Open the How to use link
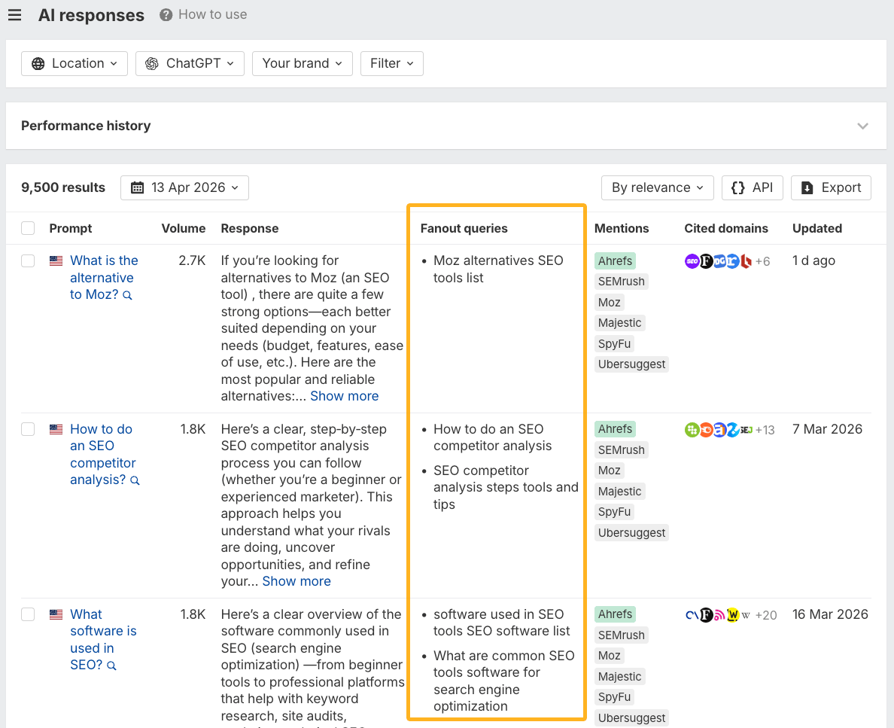Screen dimensions: 894x728 click(x=213, y=14)
